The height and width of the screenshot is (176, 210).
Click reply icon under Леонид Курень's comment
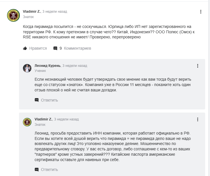click(37, 100)
